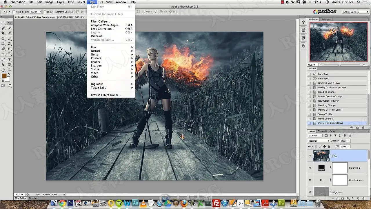Select the Eyedropper tool
The image size is (371, 209).
(x=10, y=33)
